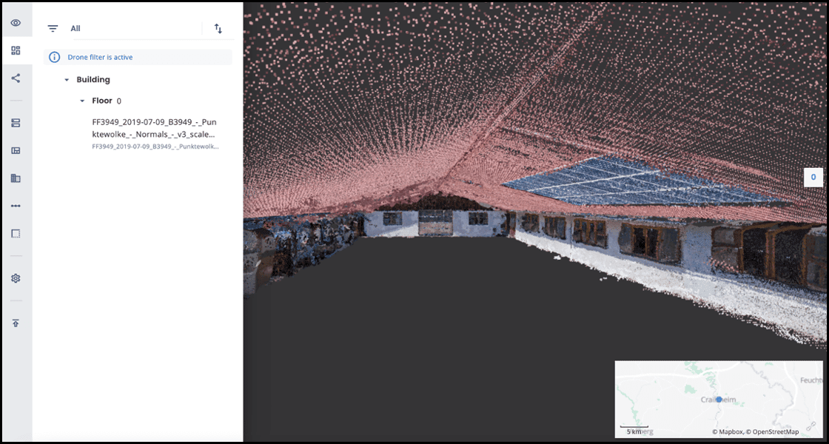The height and width of the screenshot is (444, 829).
Task: Click the Drone filter is active message
Action: coord(101,57)
